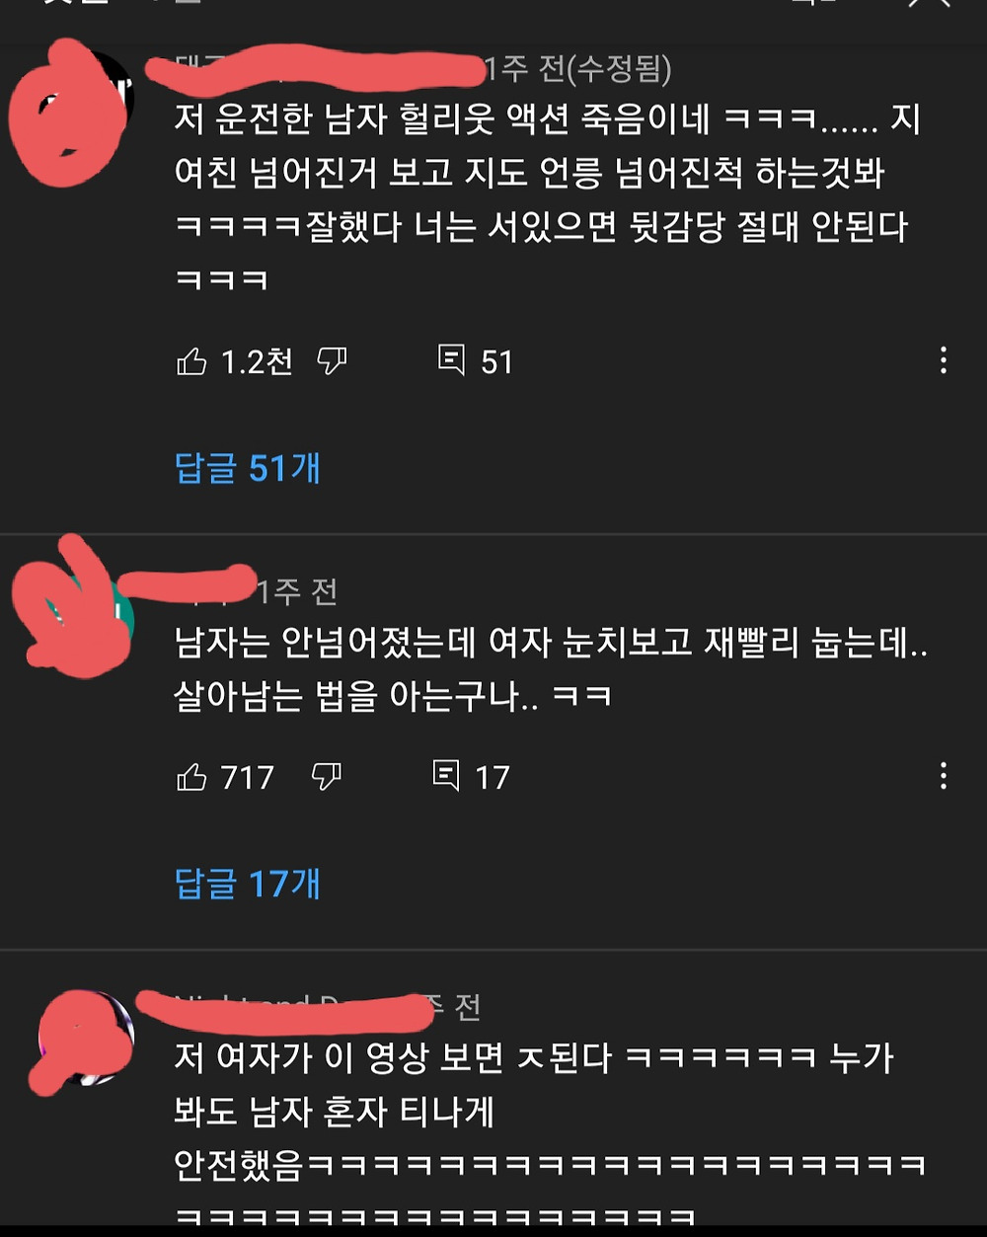Open reply icon showing 17 replies

[x=446, y=777]
